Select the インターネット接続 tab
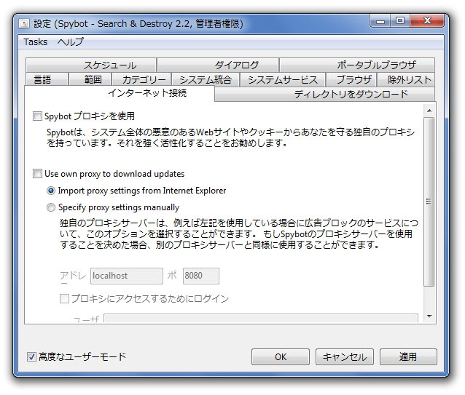This screenshot has width=465, height=395. pyautogui.click(x=120, y=93)
